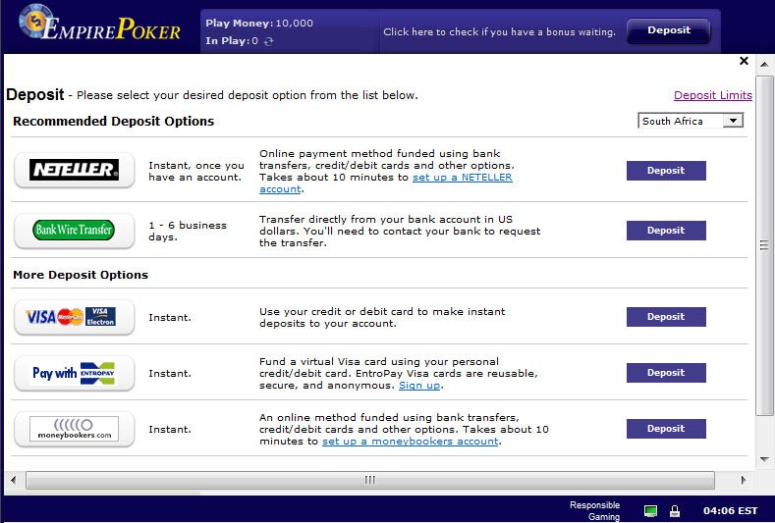This screenshot has width=775, height=523.
Task: Click the horizontal scrollbar thumb
Action: tap(370, 480)
